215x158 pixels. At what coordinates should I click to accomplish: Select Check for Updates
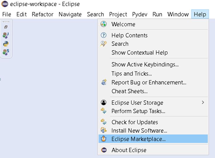pyautogui.click(x=153, y=122)
